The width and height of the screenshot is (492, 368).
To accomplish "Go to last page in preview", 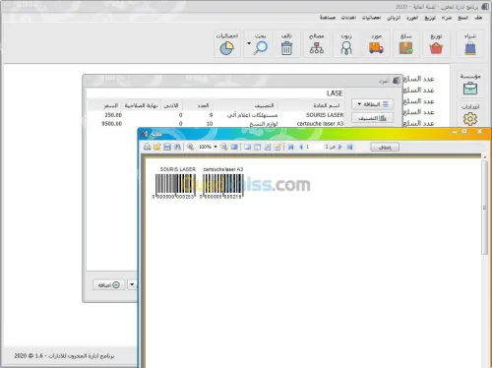I will pos(350,147).
